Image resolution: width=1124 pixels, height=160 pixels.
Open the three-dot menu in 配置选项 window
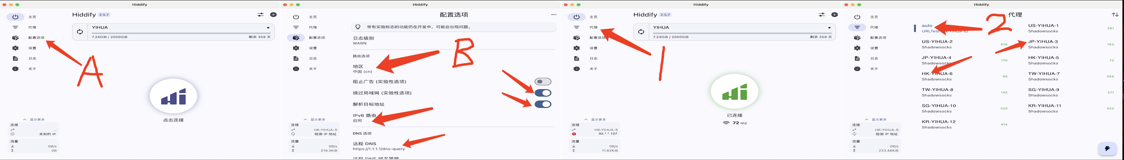554,14
